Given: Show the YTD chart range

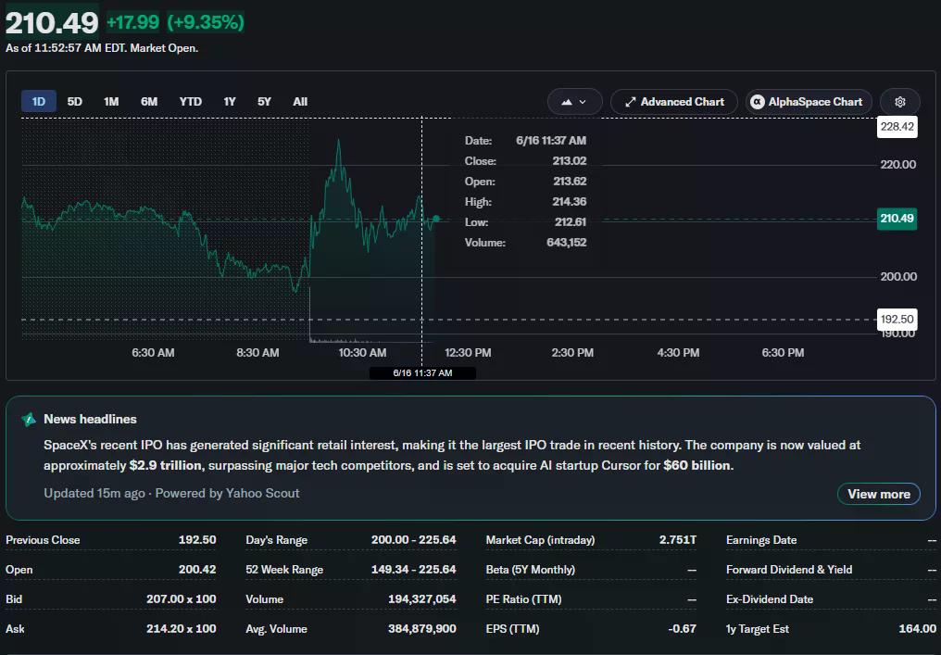Looking at the screenshot, I should (190, 102).
